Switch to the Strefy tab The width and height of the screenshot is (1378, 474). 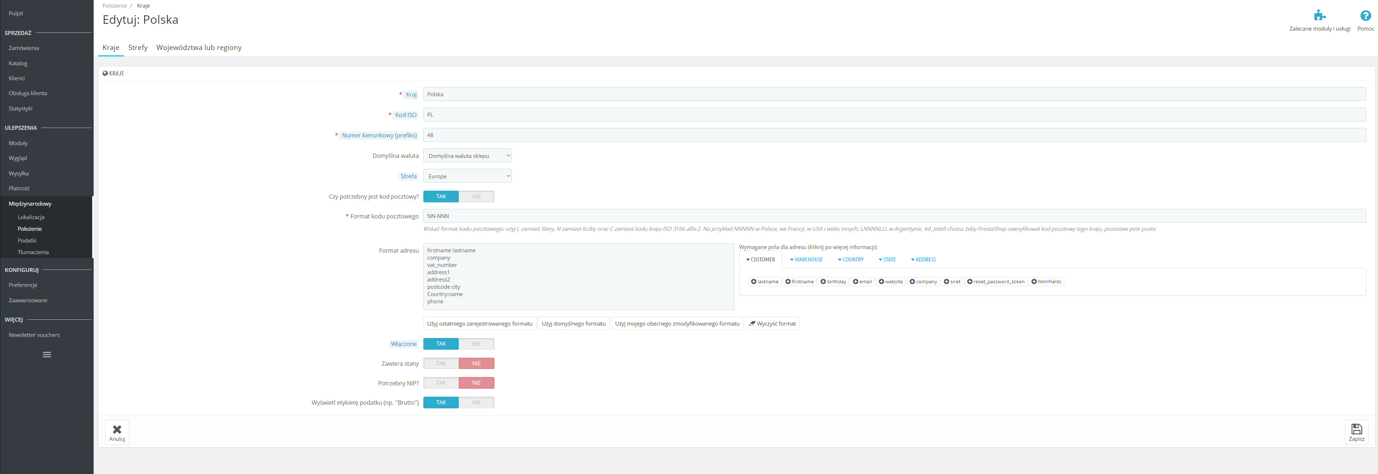137,48
